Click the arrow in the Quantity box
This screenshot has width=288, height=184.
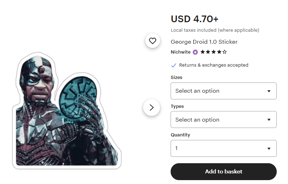pyautogui.click(x=269, y=148)
